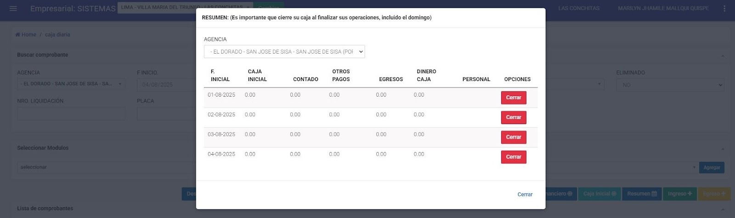
Task: Open the hamburger menu in the header
Action: (x=13, y=9)
